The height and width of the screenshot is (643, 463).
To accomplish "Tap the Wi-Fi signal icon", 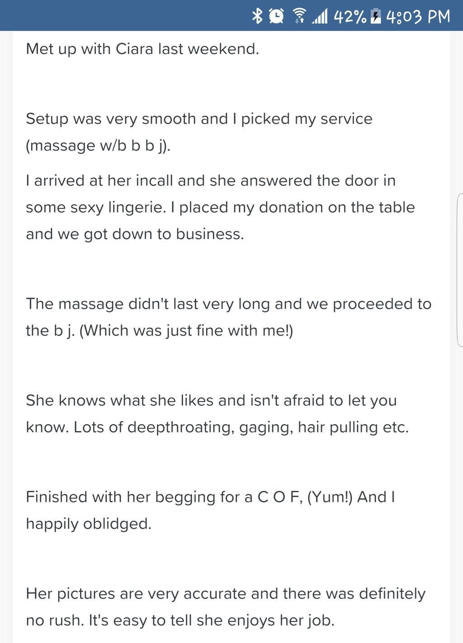I will pos(299,16).
